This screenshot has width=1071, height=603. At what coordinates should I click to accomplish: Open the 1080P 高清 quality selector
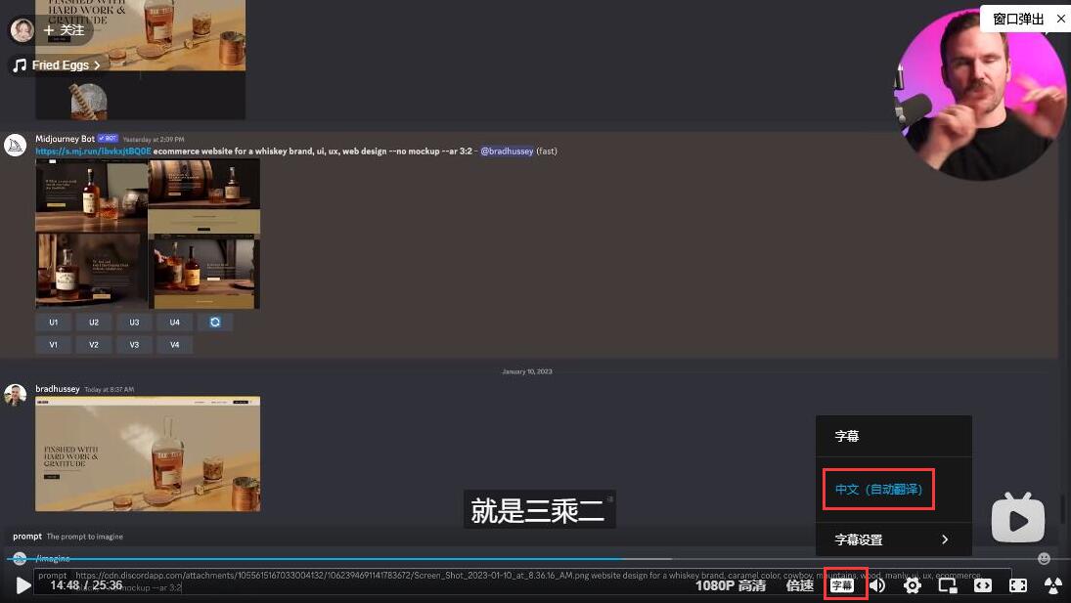click(731, 585)
